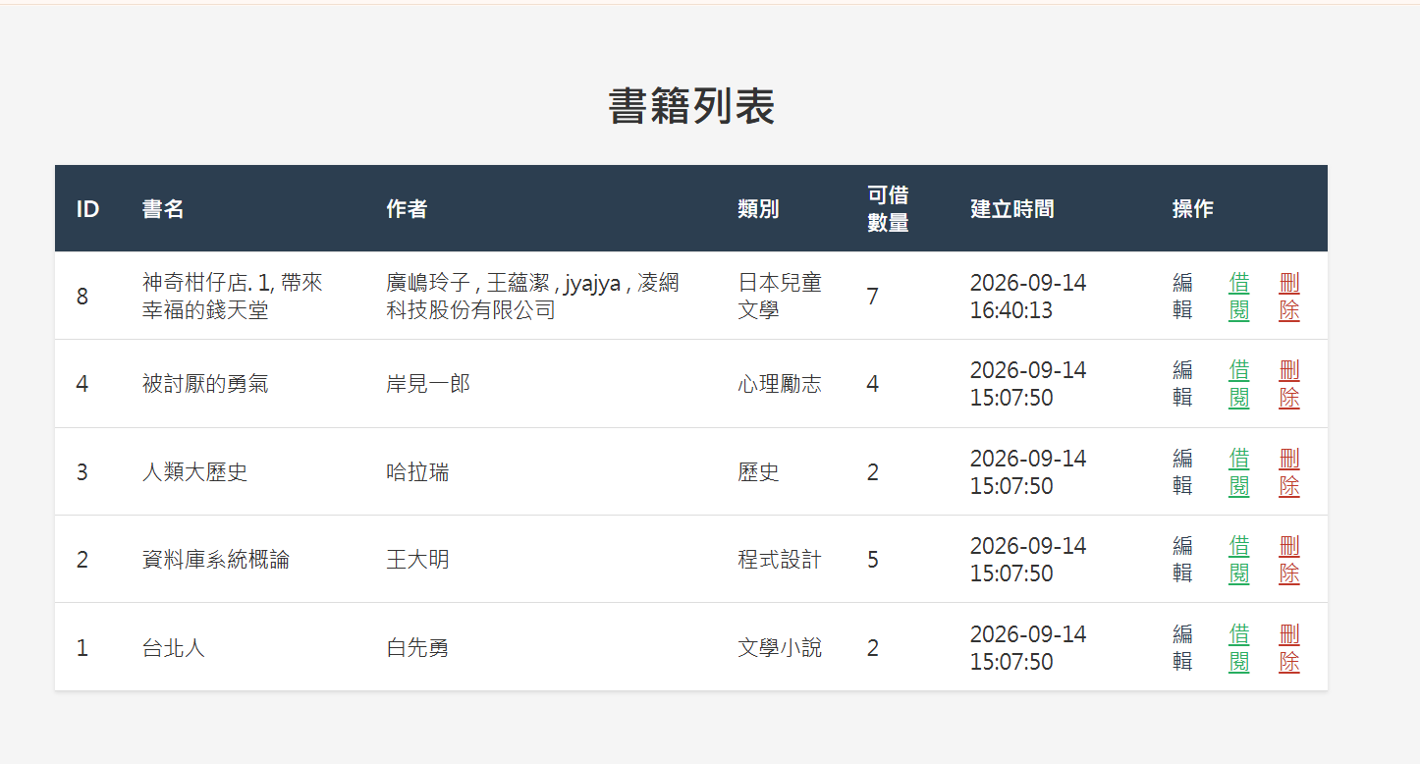
Task: Click the title 資料庫系統概論
Action: 216,560
